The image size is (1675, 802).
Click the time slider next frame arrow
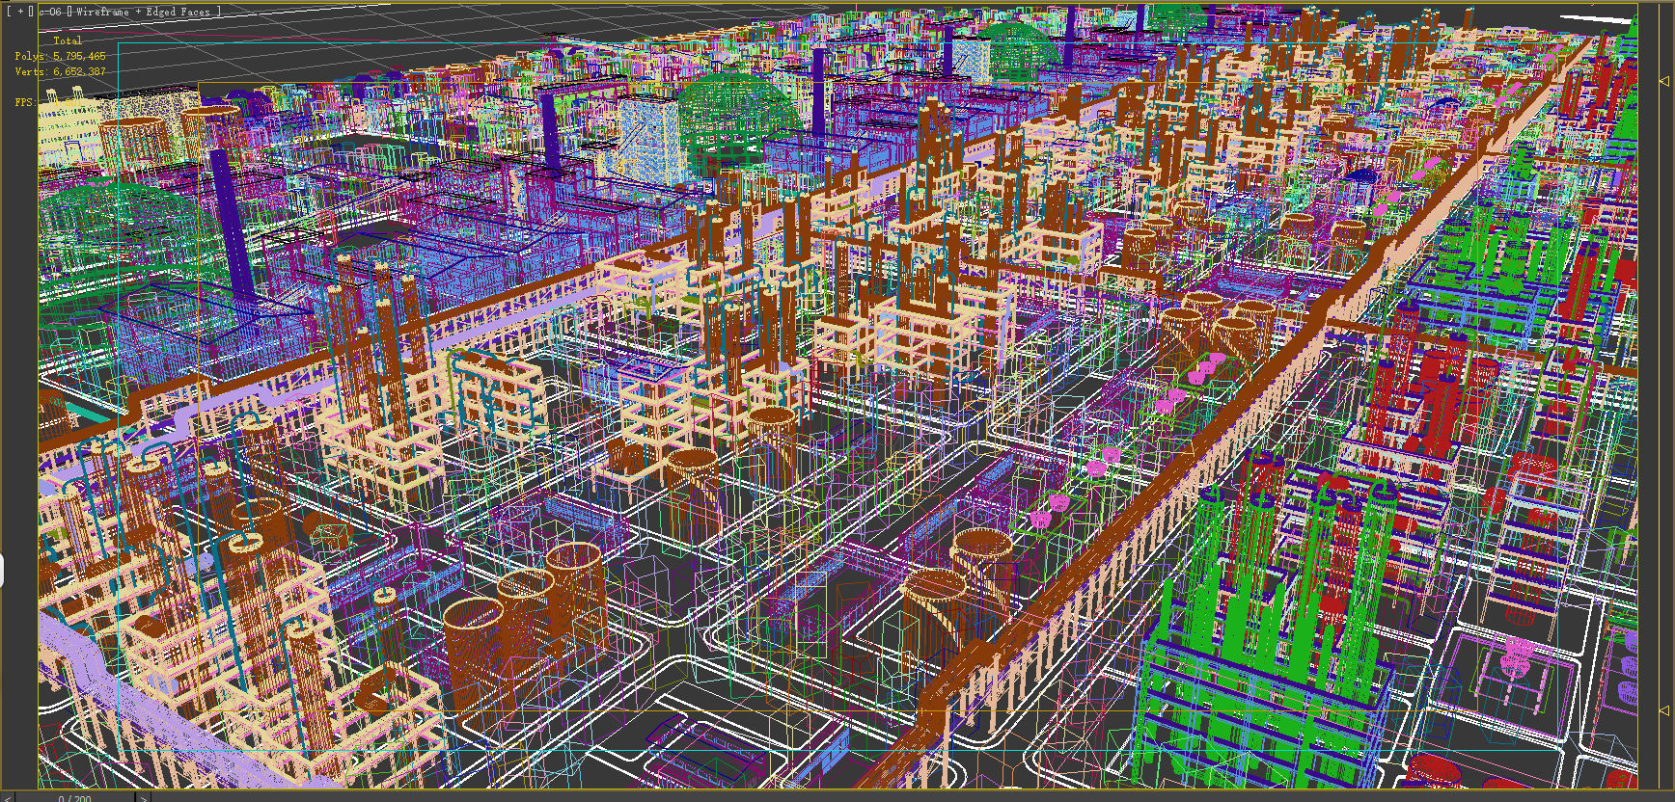(x=143, y=798)
